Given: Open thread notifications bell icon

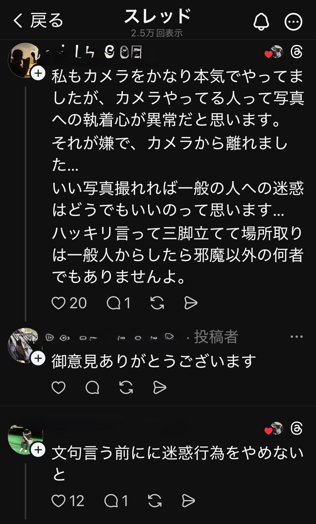Looking at the screenshot, I should click(x=261, y=21).
